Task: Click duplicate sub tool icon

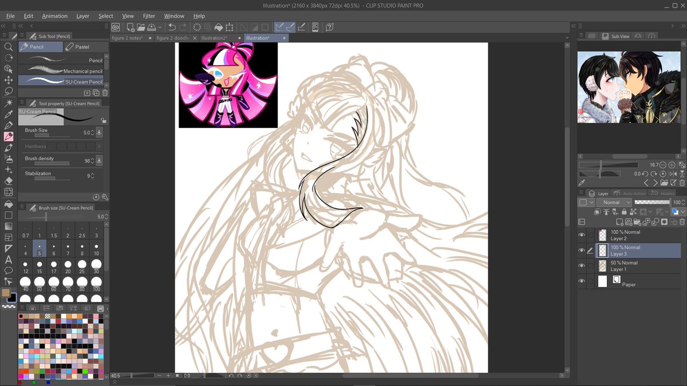Action: point(96,92)
